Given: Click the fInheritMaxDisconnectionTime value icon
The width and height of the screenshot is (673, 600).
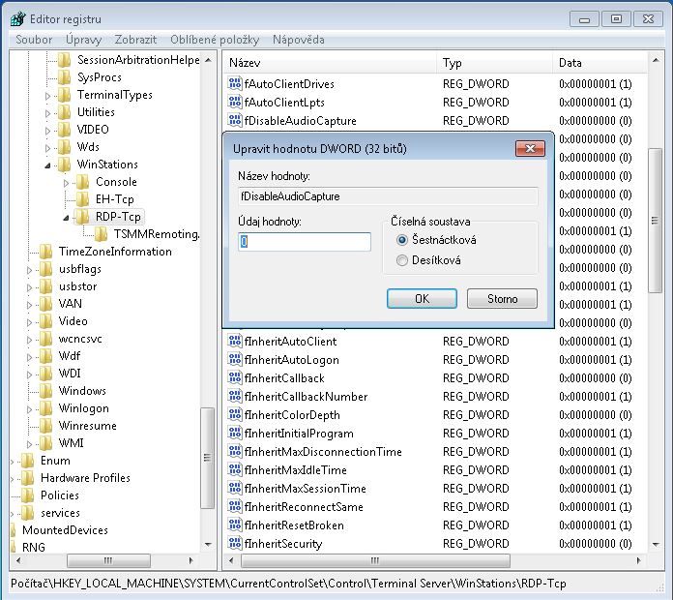Looking at the screenshot, I should (235, 452).
